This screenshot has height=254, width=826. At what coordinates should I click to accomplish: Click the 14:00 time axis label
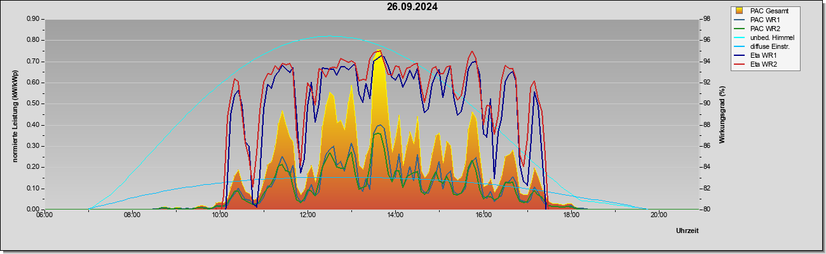395,215
